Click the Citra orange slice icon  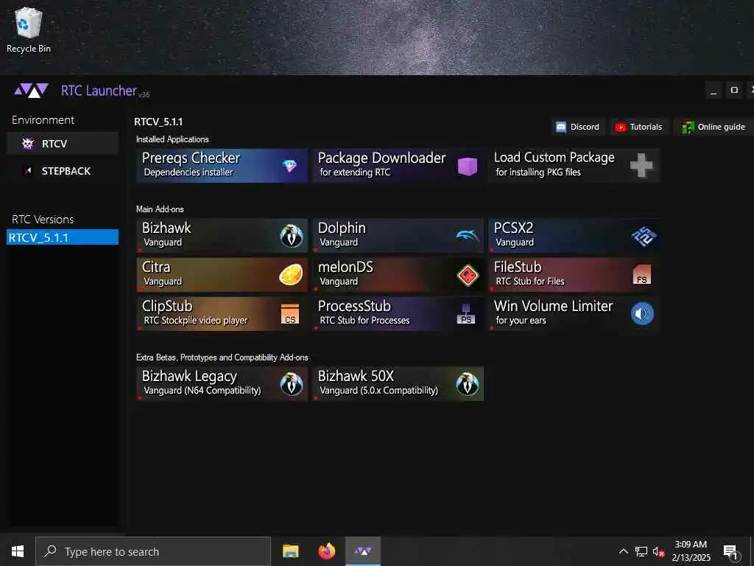[291, 275]
